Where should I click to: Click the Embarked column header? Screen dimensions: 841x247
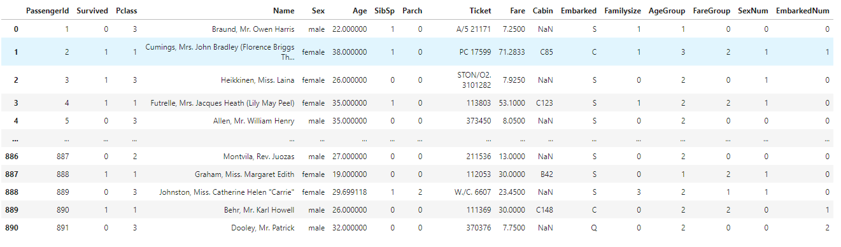click(579, 11)
